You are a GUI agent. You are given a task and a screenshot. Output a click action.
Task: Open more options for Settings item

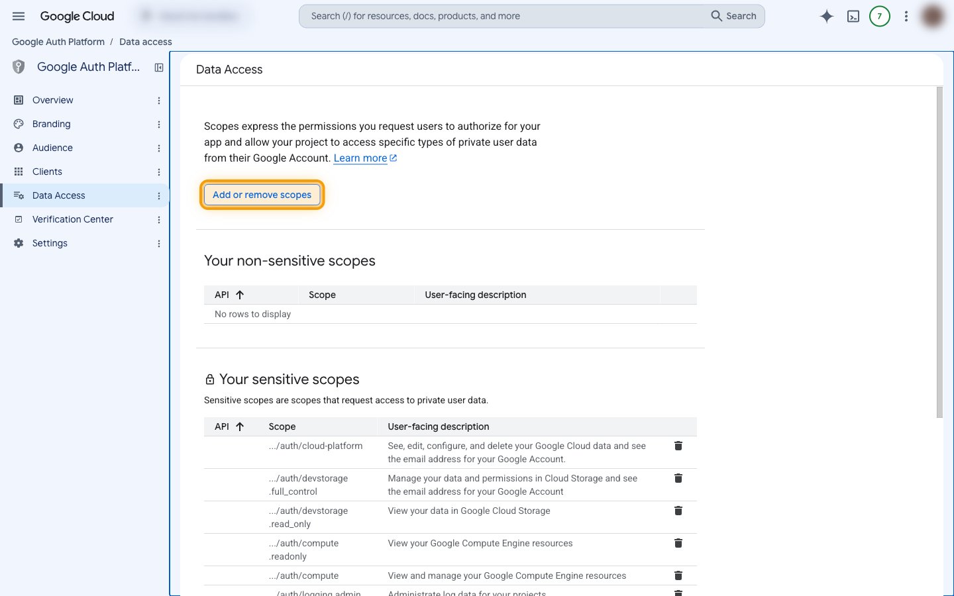coord(159,243)
